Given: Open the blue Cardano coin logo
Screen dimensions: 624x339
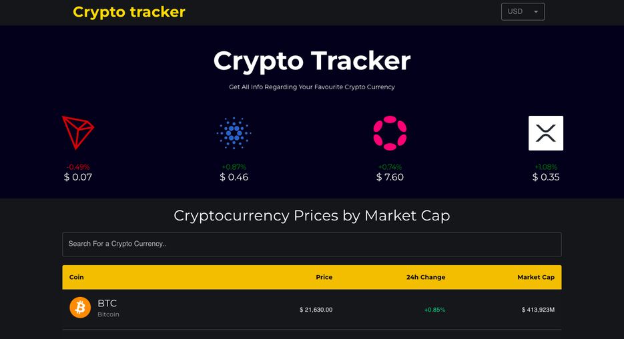Looking at the screenshot, I should point(234,133).
